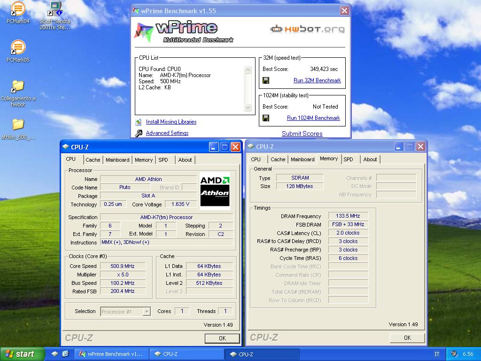The height and width of the screenshot is (361, 481).
Task: Click the save icon under 1024M Best Score
Action: pyautogui.click(x=266, y=118)
